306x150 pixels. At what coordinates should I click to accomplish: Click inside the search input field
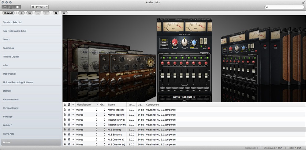[284, 7]
